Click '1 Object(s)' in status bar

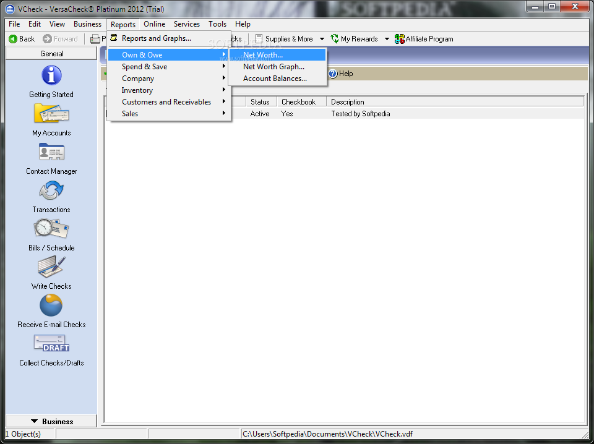pyautogui.click(x=23, y=433)
